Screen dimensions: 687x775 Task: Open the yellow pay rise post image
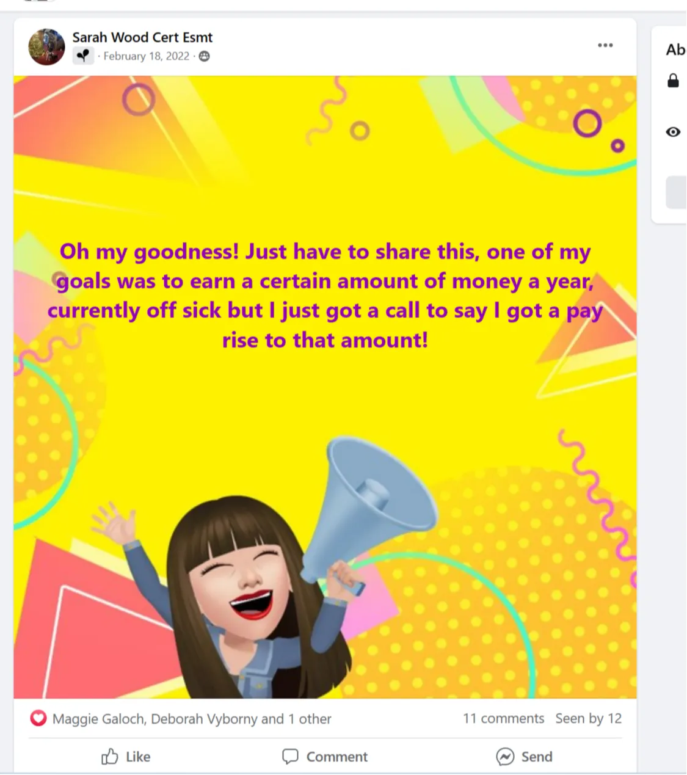pyautogui.click(x=325, y=387)
